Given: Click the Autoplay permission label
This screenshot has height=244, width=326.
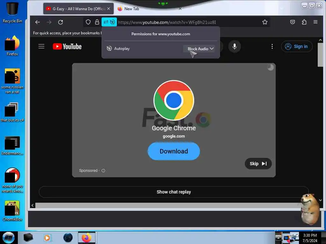Looking at the screenshot, I should click(x=122, y=49).
